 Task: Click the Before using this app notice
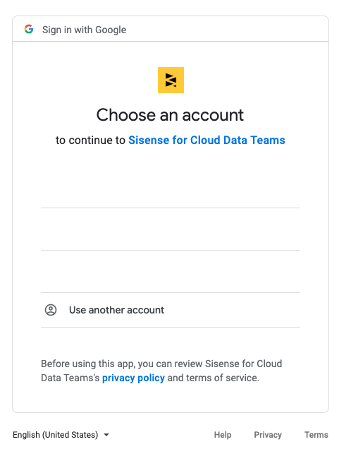tap(161, 371)
